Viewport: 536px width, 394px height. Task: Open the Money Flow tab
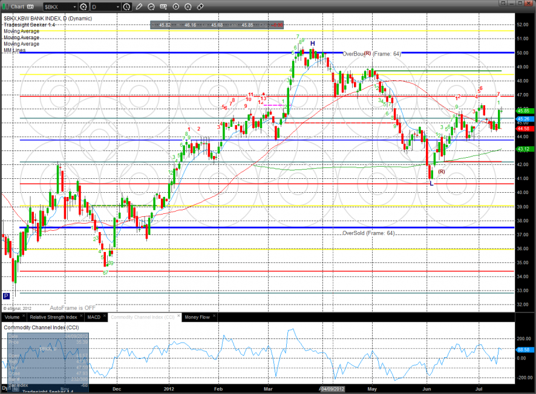pos(197,317)
